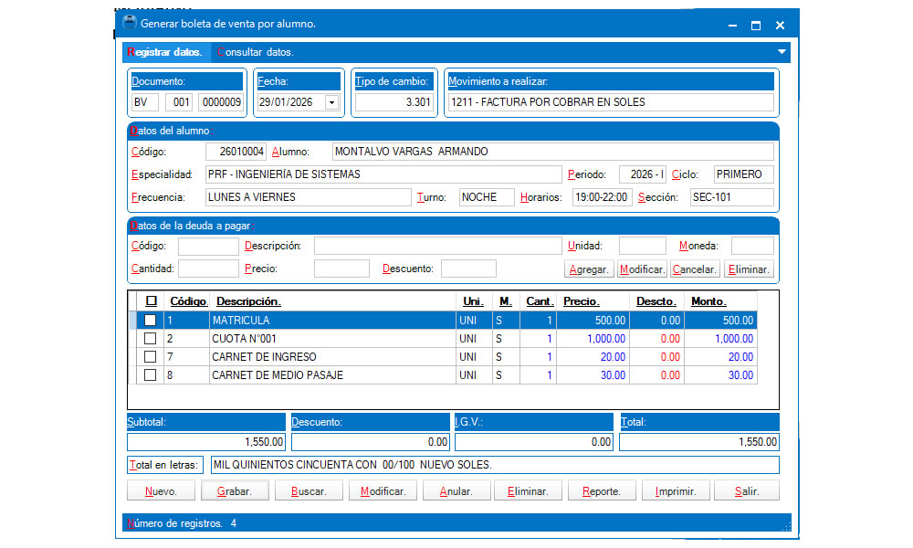Minimize the Generar boleta window
913x548 pixels.
(732, 25)
